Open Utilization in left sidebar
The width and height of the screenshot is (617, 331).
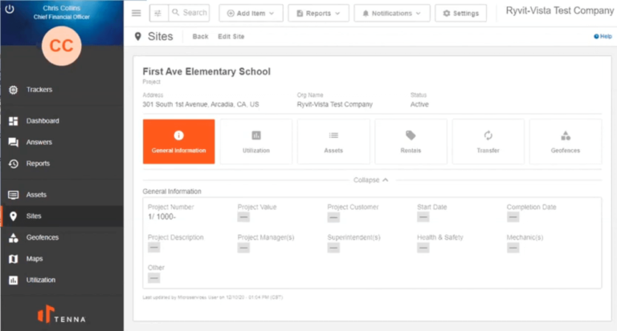pyautogui.click(x=41, y=280)
